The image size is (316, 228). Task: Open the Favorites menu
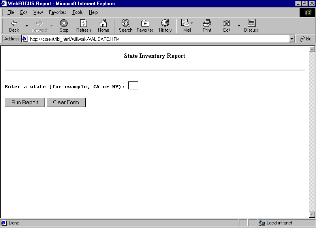pyautogui.click(x=57, y=12)
